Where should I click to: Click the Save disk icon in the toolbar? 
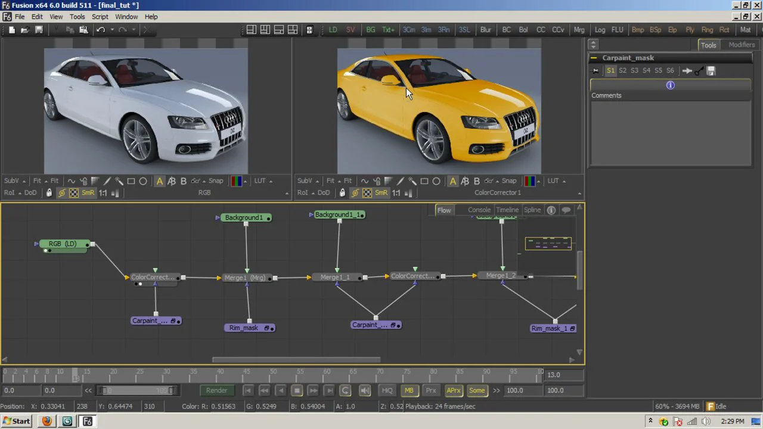click(x=39, y=30)
